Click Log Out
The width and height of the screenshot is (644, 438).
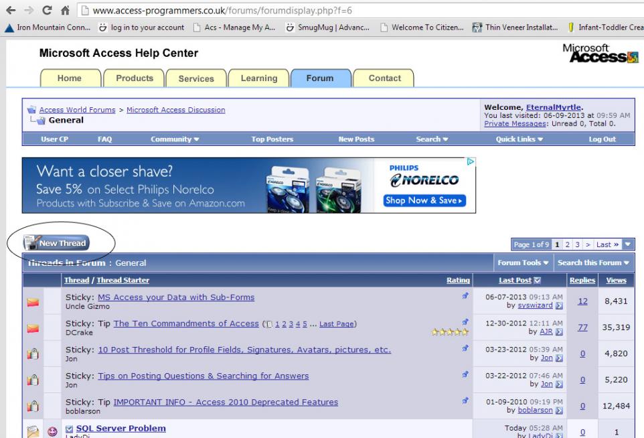[602, 139]
